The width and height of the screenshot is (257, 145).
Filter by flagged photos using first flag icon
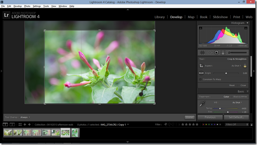(x=166, y=125)
